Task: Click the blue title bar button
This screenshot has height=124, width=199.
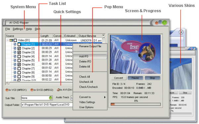Action: pyautogui.click(x=160, y=22)
